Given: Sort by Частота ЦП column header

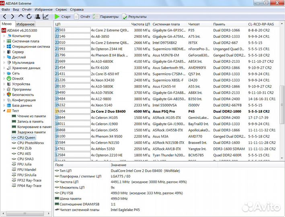Looking at the screenshot, I should [x=140, y=24].
